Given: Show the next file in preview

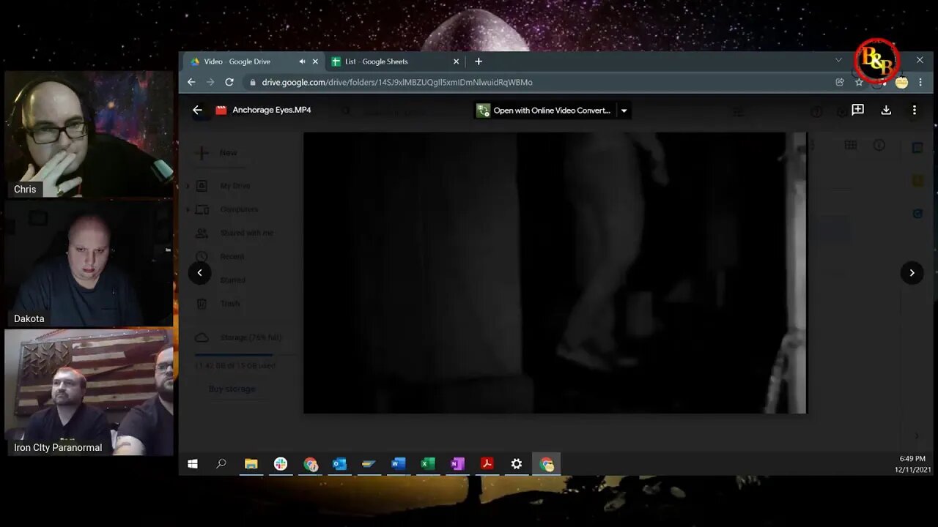Looking at the screenshot, I should point(912,272).
